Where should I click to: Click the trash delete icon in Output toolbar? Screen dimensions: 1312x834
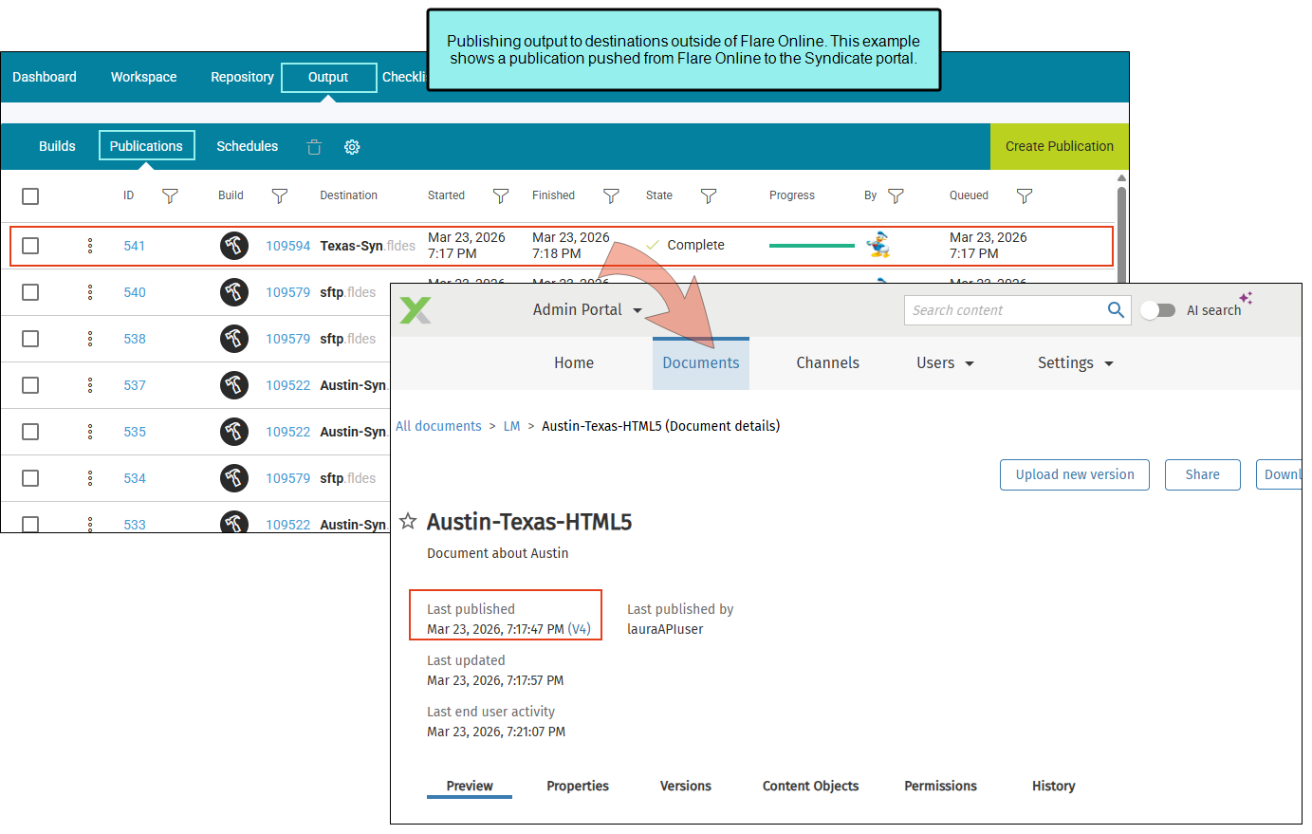point(314,147)
